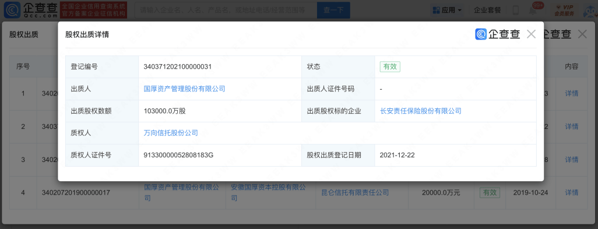Open the 国厚资产管理股份有限公司 link in row 4
Screen dimensions: 598x229
tap(182, 193)
